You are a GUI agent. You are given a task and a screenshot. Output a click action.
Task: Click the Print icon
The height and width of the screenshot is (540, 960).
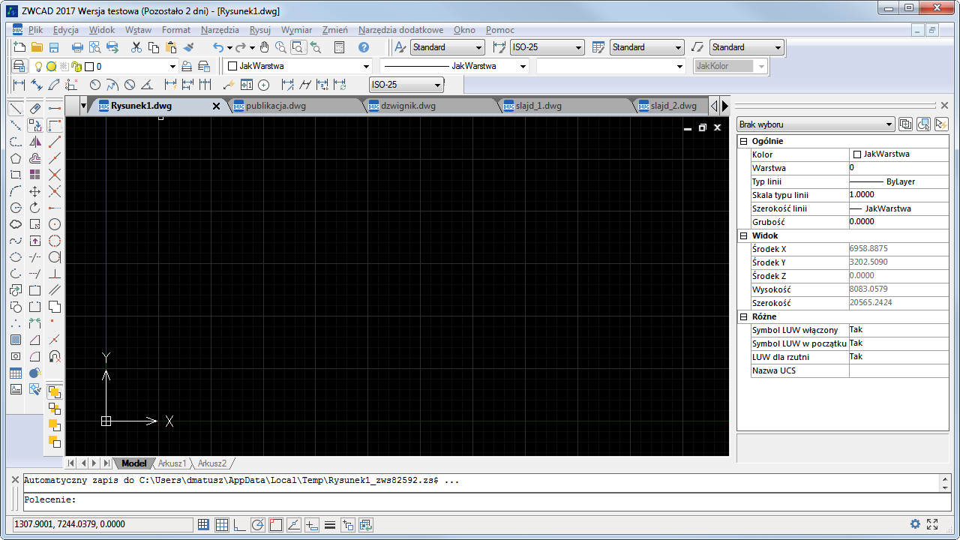click(77, 47)
